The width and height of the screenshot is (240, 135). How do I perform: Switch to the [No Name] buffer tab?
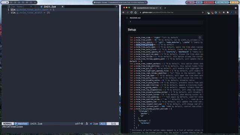point(18,7)
